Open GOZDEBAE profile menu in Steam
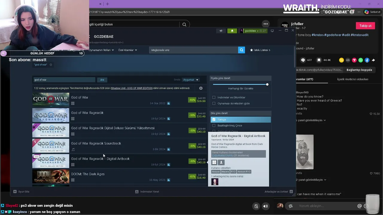The height and width of the screenshot is (215, 383). pos(104,36)
